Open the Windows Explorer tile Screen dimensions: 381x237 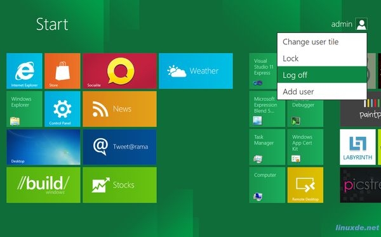[24, 109]
